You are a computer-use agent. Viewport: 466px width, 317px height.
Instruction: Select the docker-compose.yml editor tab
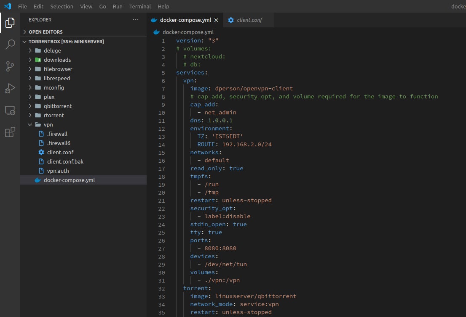click(x=185, y=20)
